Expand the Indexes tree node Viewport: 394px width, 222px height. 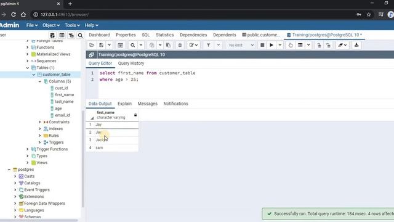click(x=40, y=129)
